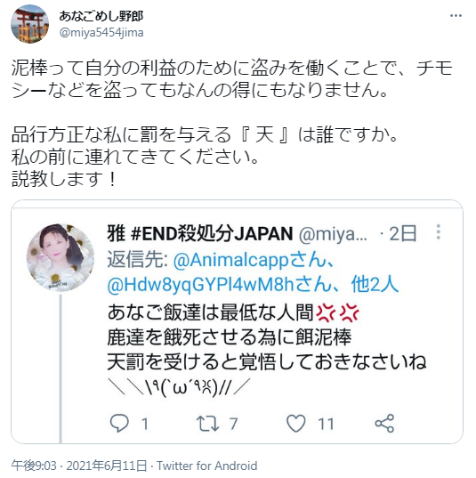The image size is (476, 478).
Task: Expand the 他2人 other recipients link
Action: pos(375,285)
